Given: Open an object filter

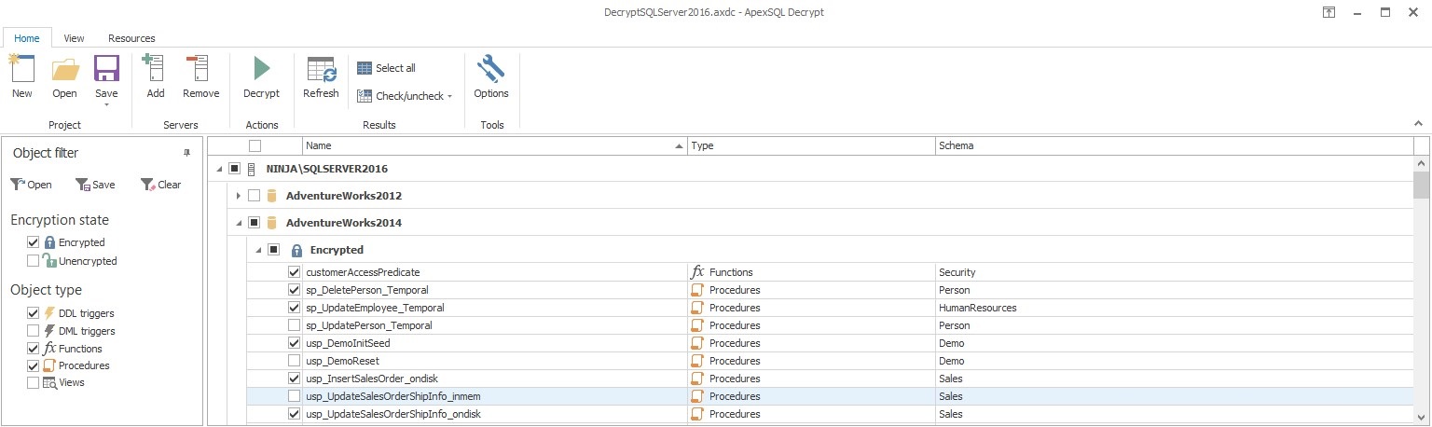Looking at the screenshot, I should click(31, 185).
